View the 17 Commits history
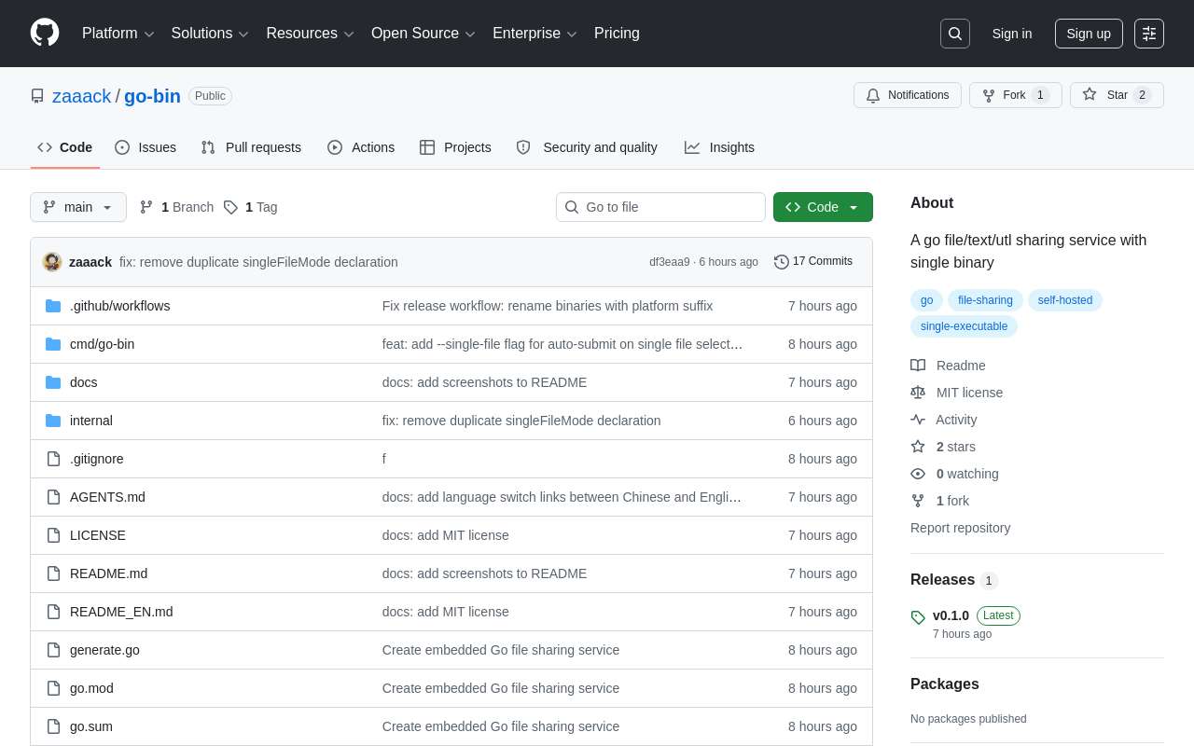 [x=813, y=262]
